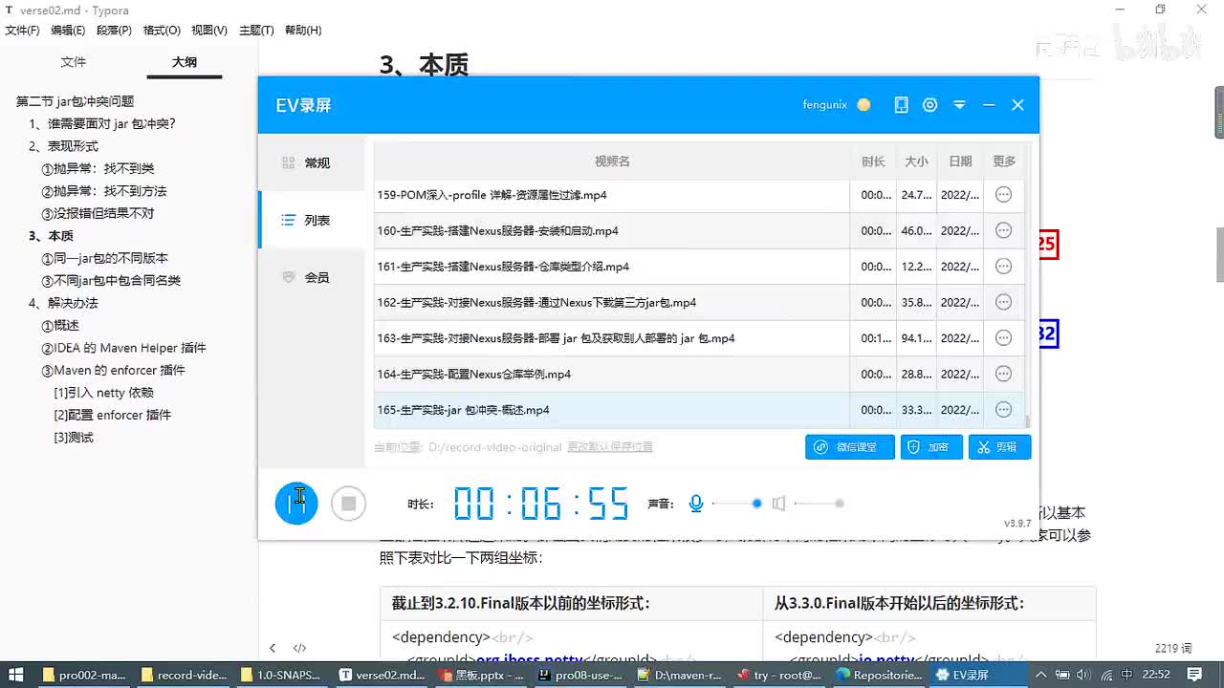Open more options for 162 下载第三方jar包 video
1224x688 pixels.
click(x=1003, y=302)
